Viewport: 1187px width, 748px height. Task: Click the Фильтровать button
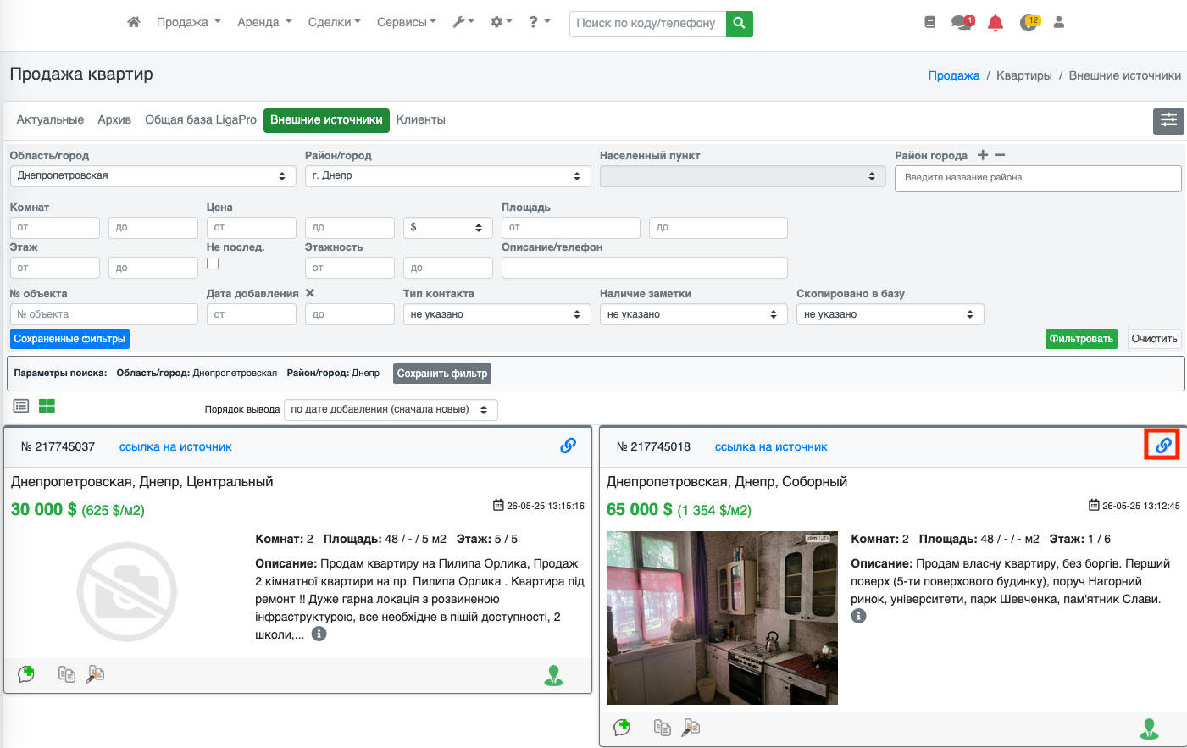(1080, 339)
